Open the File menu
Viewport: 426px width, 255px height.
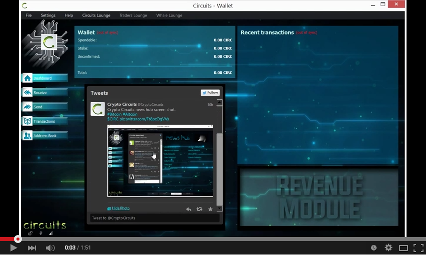pyautogui.click(x=28, y=15)
